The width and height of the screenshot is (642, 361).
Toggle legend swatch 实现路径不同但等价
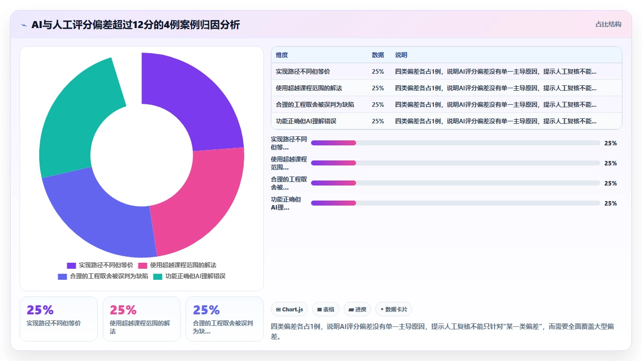71,265
